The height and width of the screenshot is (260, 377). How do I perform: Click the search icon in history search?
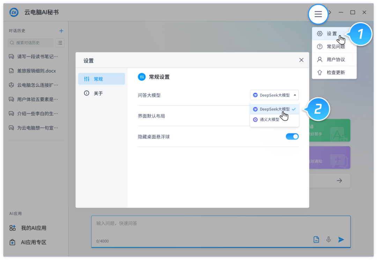coord(12,43)
